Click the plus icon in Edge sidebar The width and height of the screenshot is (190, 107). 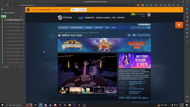tap(187, 41)
